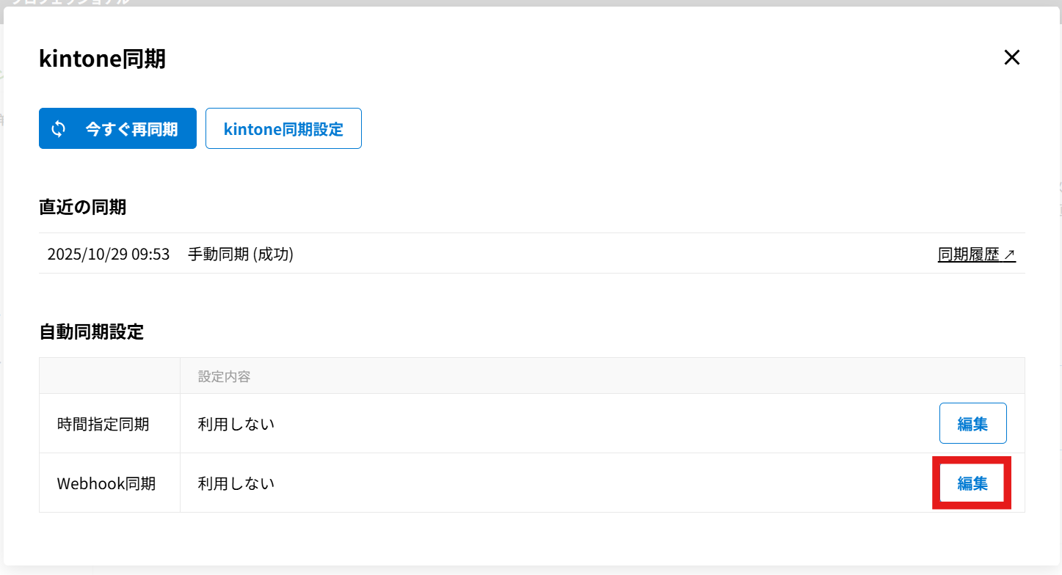1062x575 pixels.
Task: Click the 直近の同期 heading
Action: tap(82, 208)
